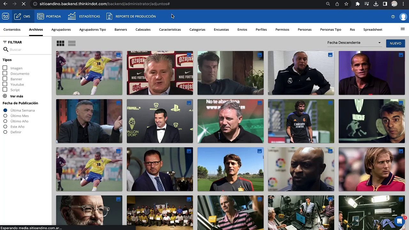The image size is (409, 230).
Task: Open the browser extensions puzzle icon
Action: 358,4
